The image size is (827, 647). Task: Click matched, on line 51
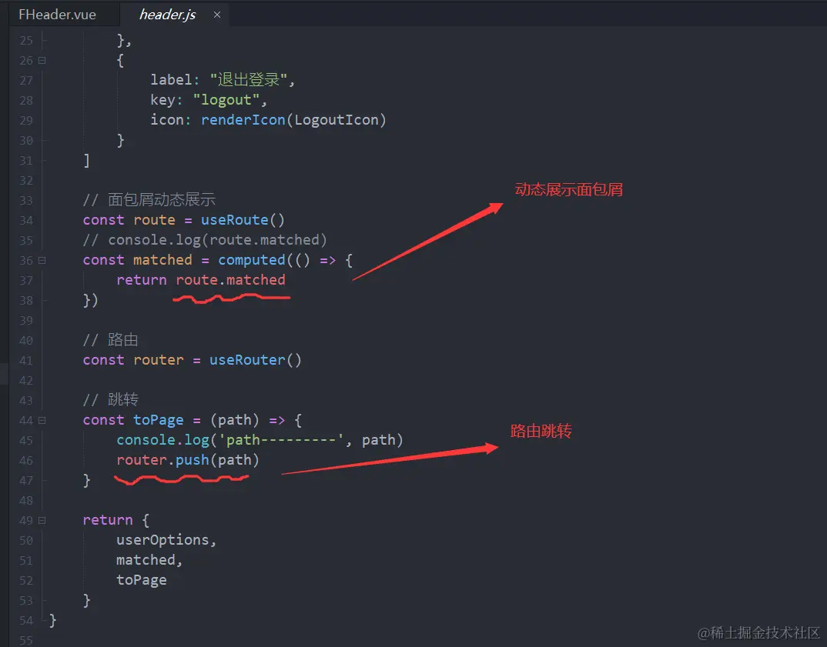click(149, 560)
